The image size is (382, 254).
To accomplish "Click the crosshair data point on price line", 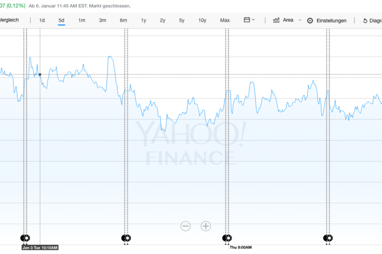I will coord(40,74).
